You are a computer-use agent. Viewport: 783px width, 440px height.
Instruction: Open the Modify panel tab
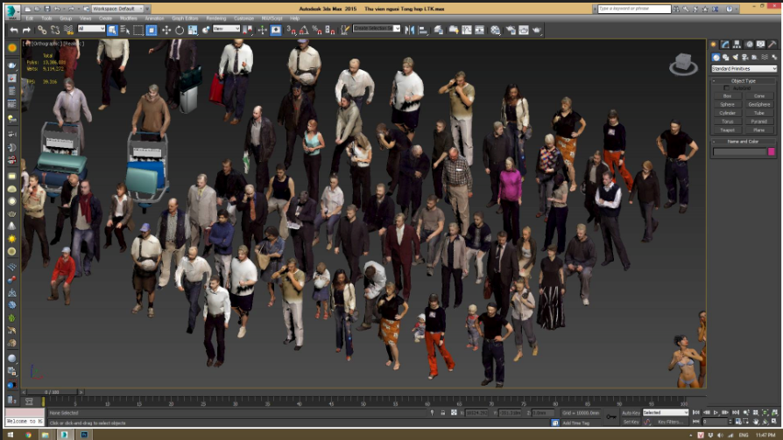point(725,45)
